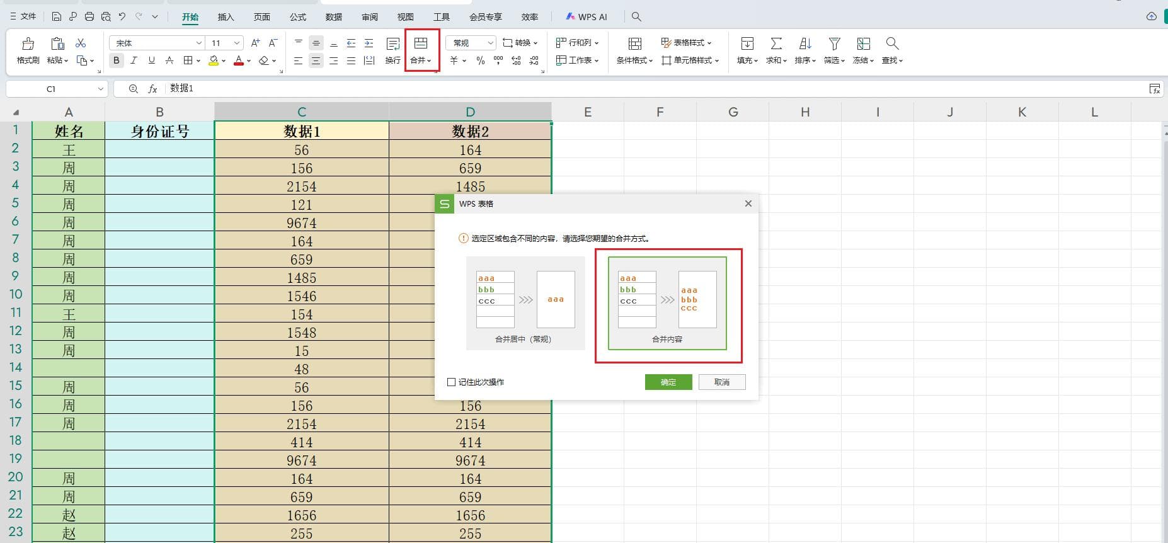The width and height of the screenshot is (1168, 543).
Task: Click Decrease Font Size icon
Action: tap(273, 43)
